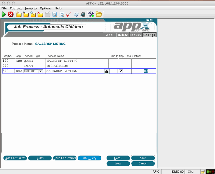This screenshot has height=174, width=215.
Task: Switch to Delete mode tab
Action: pos(123,35)
